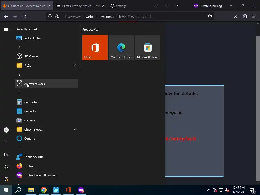Click the letter C section header

pos(19,93)
